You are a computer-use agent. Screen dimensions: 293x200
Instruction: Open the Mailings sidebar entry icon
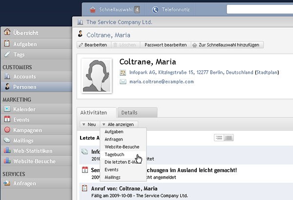click(x=7, y=140)
